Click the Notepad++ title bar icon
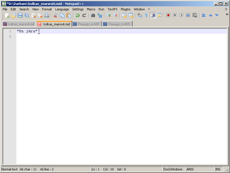Screen dimensions: 230x173 coord(4,4)
